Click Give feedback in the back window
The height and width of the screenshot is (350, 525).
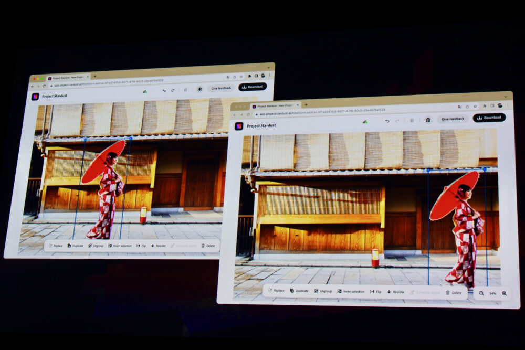coord(221,88)
